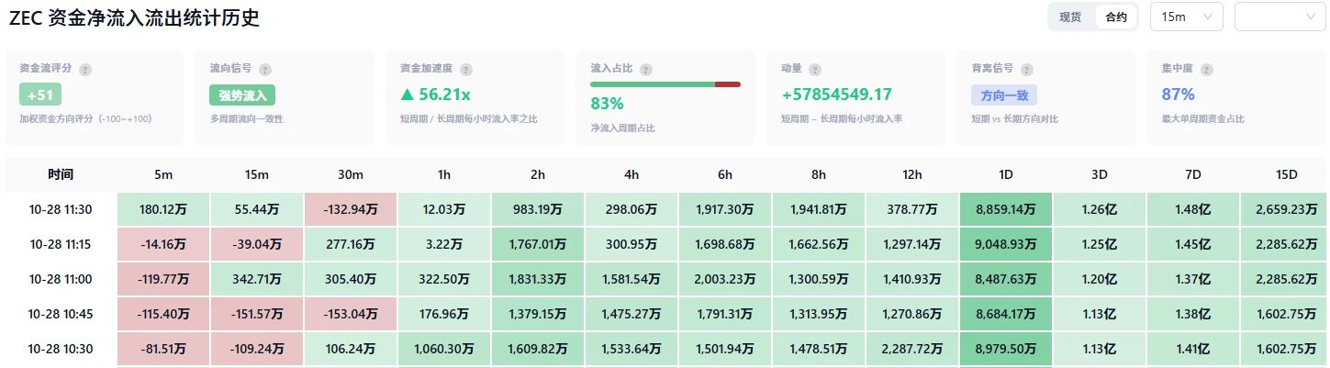This screenshot has height=368, width=1330.
Task: Select the 10-28 11:15 time row label
Action: pos(61,244)
